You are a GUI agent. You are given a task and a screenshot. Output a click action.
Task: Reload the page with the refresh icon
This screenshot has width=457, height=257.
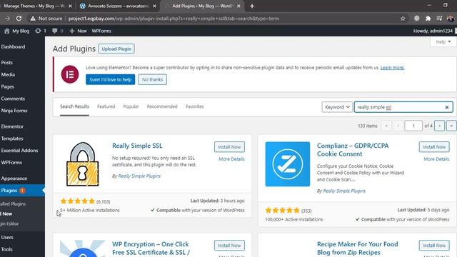(x=19, y=19)
